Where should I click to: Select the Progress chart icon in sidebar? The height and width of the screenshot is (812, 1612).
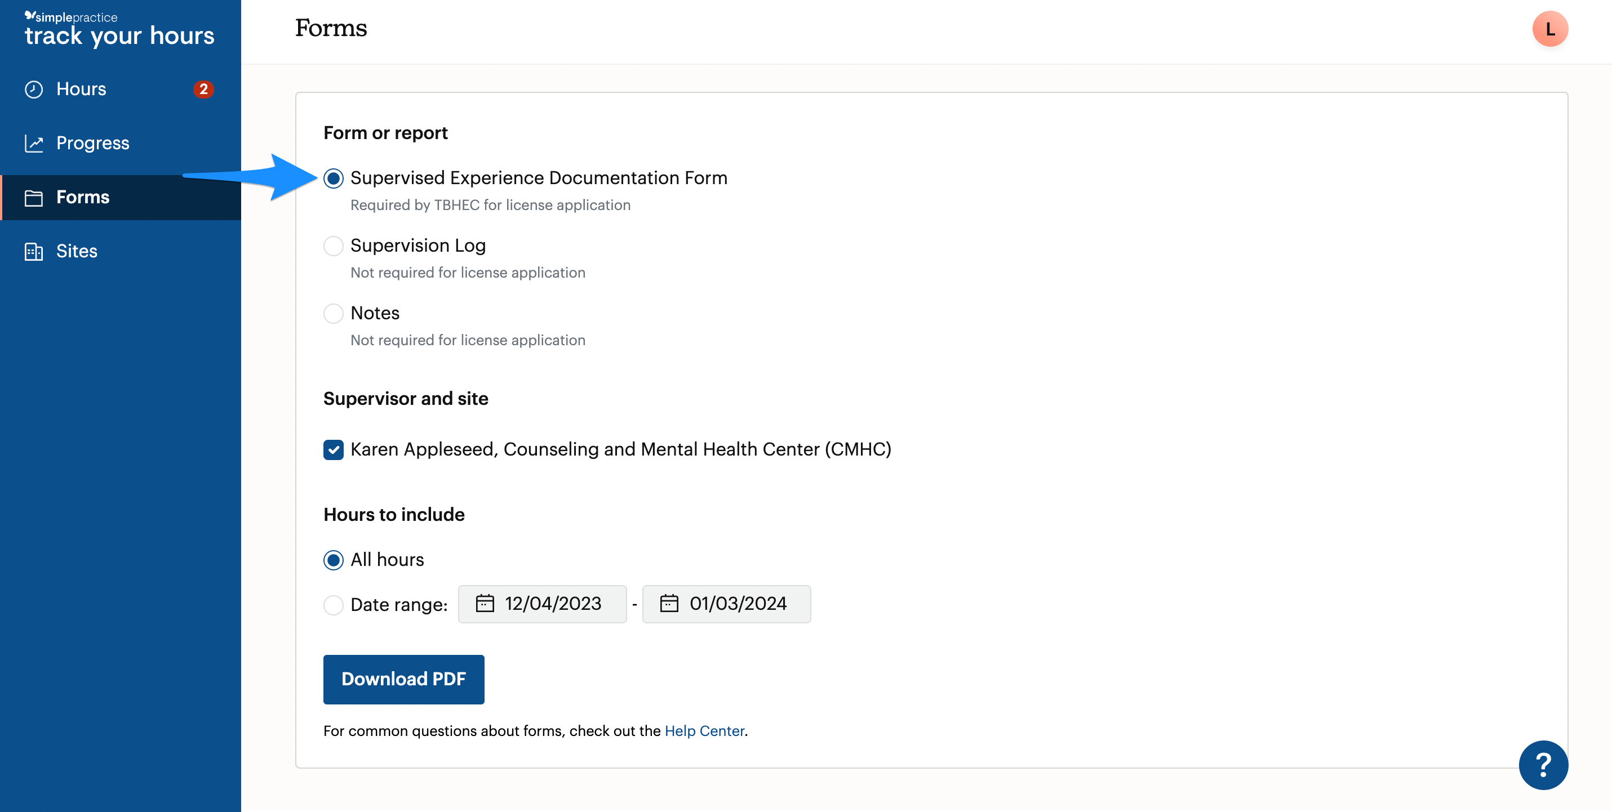(x=34, y=142)
